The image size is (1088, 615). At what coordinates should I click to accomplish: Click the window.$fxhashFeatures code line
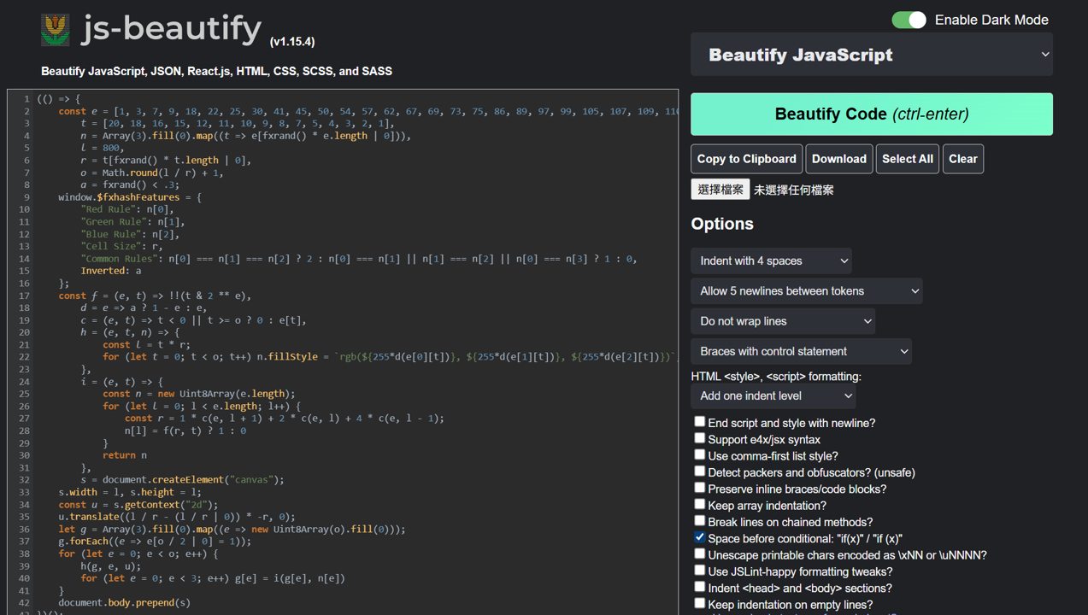point(130,197)
